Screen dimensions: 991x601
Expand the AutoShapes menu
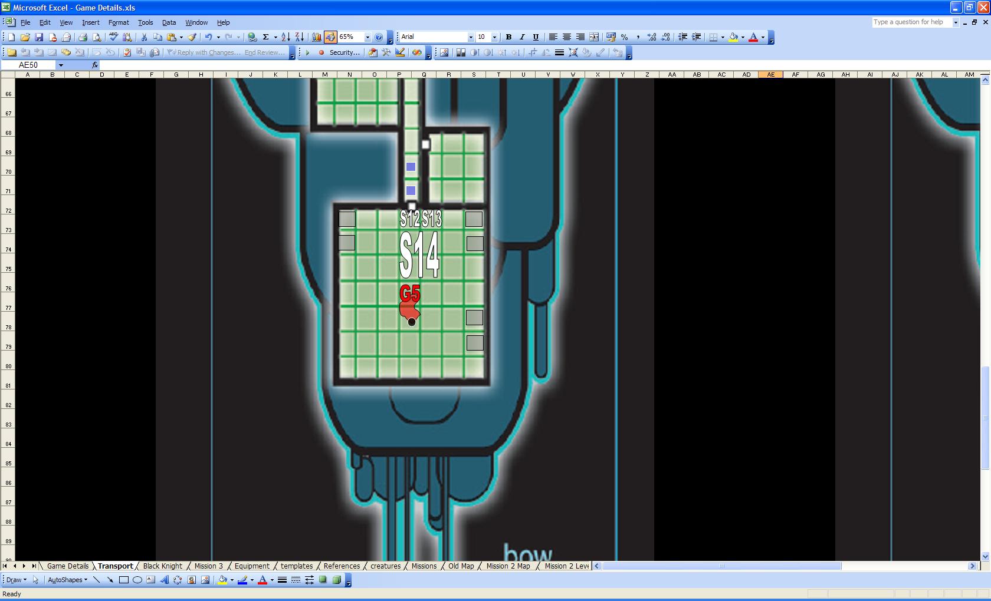pos(67,580)
